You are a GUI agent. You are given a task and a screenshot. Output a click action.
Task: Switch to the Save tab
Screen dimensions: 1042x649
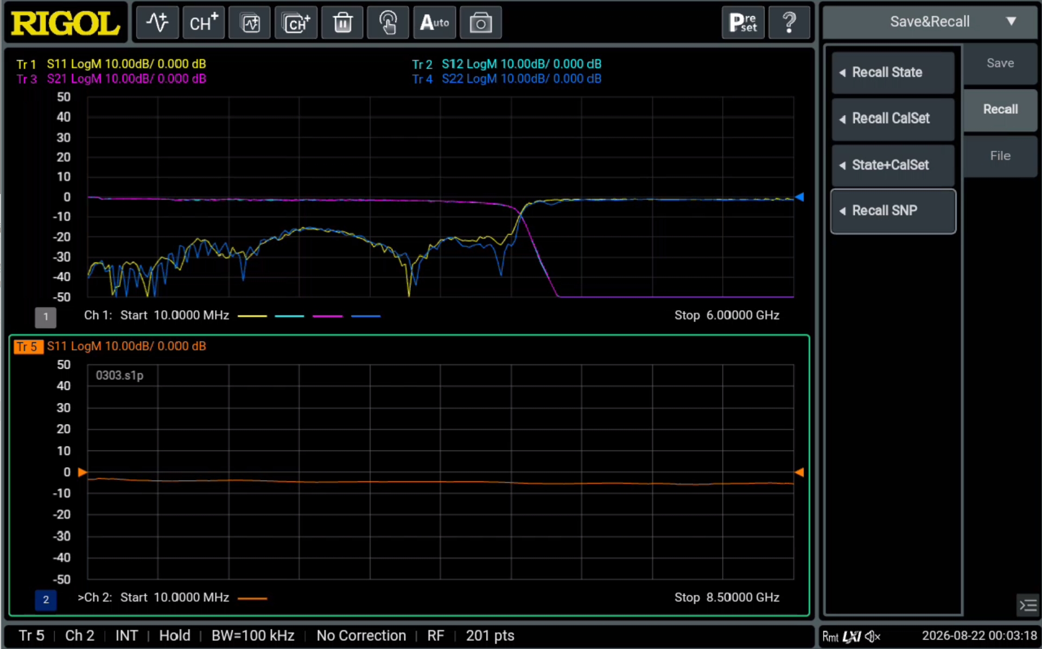click(x=1000, y=63)
